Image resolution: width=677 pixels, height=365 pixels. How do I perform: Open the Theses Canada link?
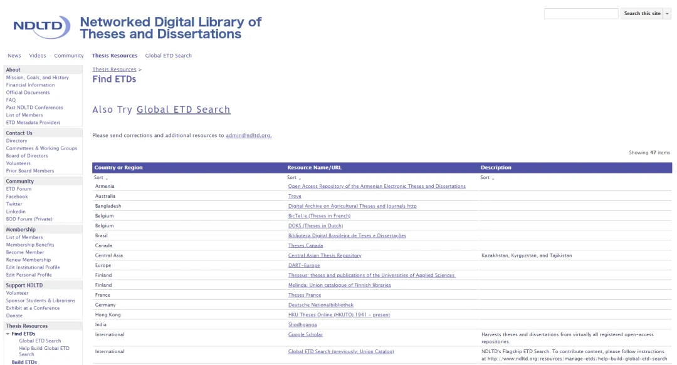coord(306,246)
